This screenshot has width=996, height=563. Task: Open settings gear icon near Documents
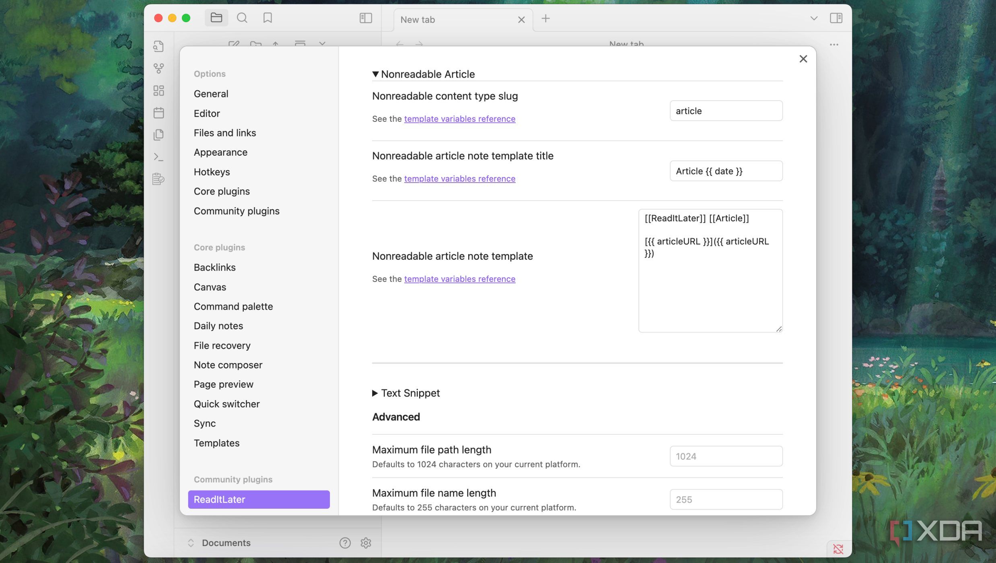366,543
